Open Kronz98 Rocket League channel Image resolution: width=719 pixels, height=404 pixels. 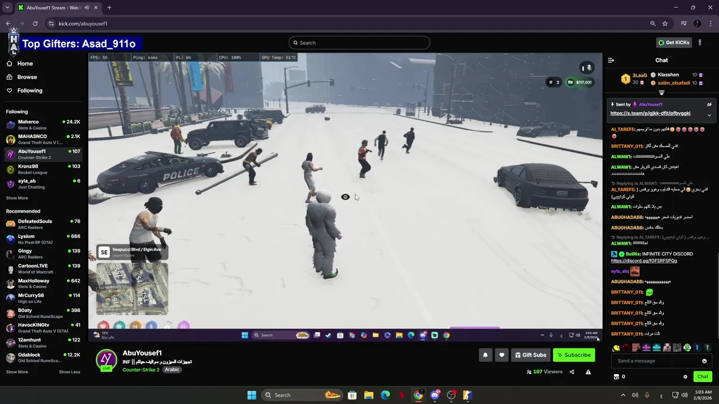(x=43, y=169)
